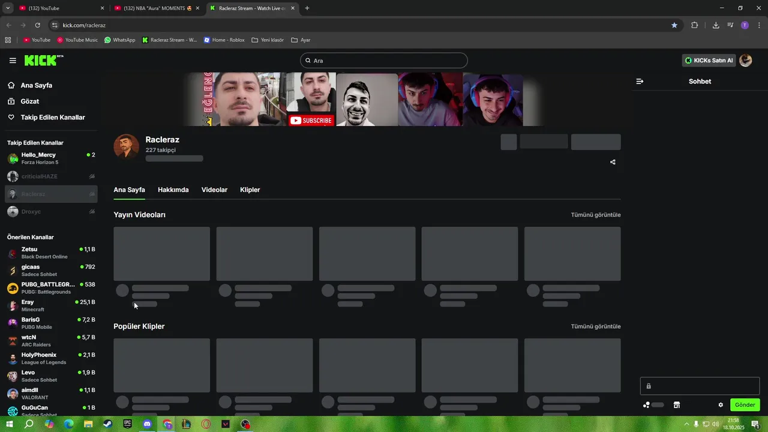Click Tümünü görüntüle for Popüler Klipler
The width and height of the screenshot is (768, 432).
596,326
